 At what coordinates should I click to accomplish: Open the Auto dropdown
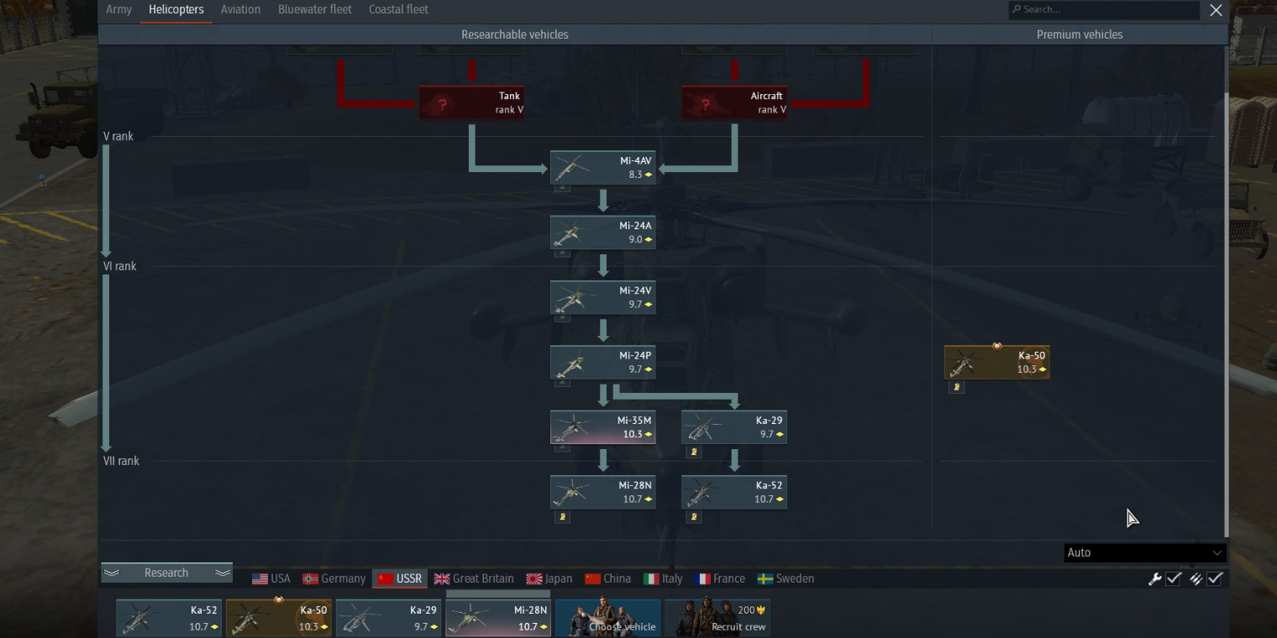1144,552
